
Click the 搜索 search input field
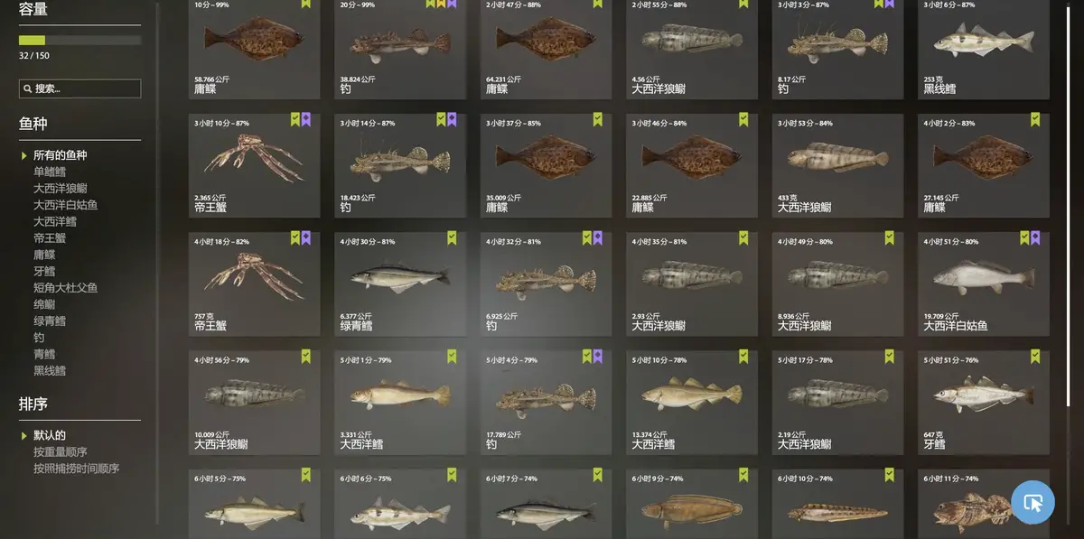pos(79,88)
